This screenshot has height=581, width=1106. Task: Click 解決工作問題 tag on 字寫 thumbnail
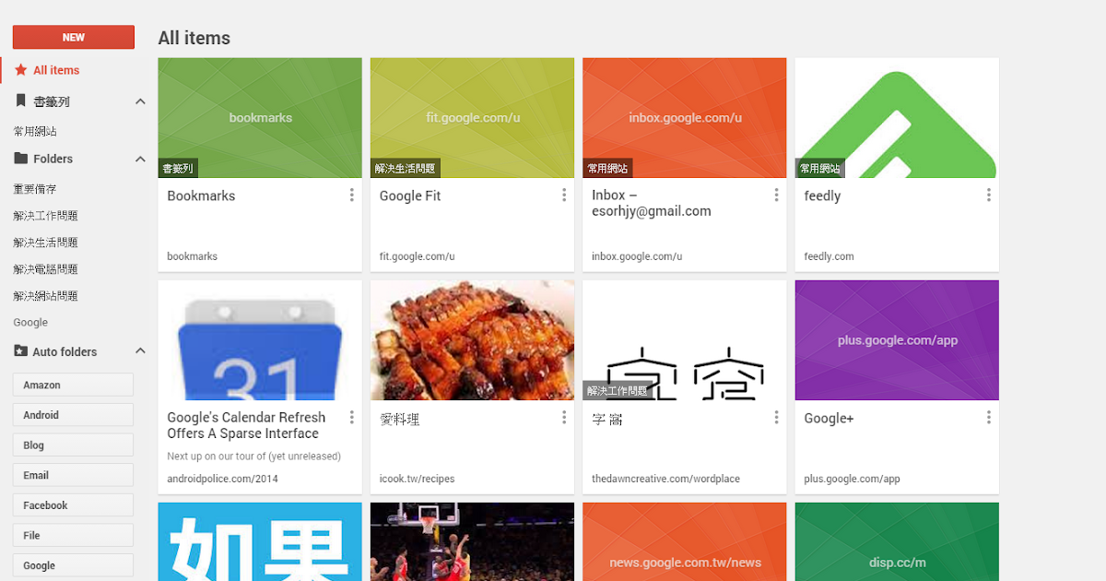[x=618, y=391]
